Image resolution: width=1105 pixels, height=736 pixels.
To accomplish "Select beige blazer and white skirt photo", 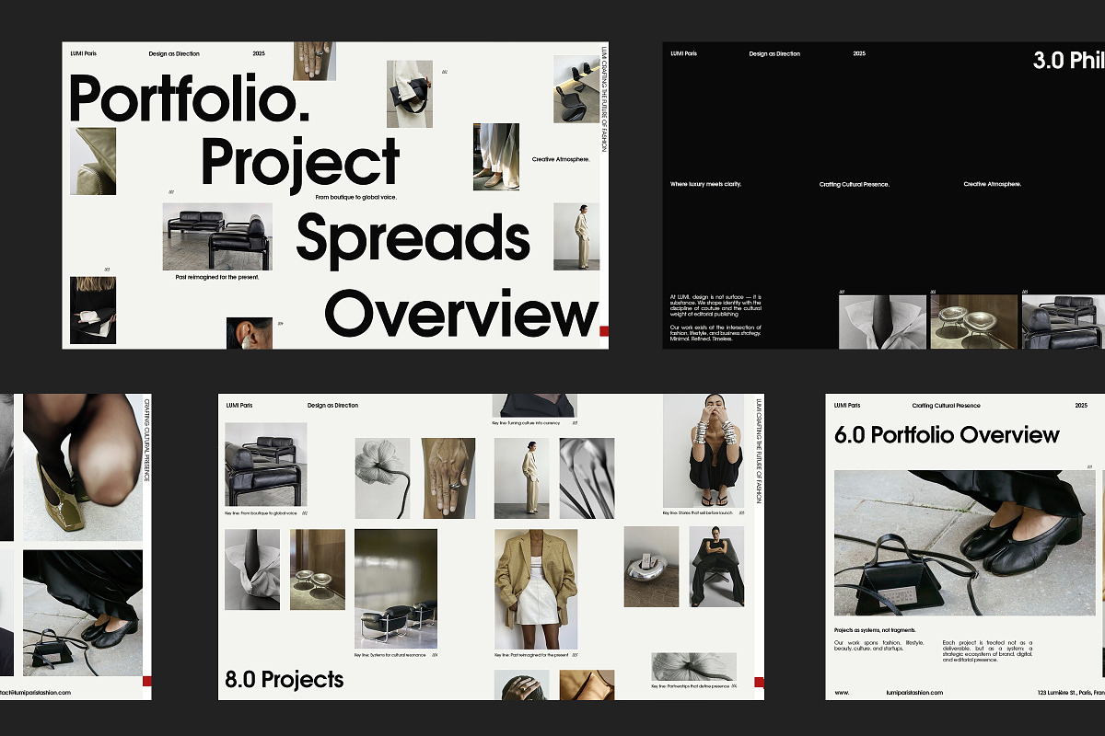I will tap(536, 590).
